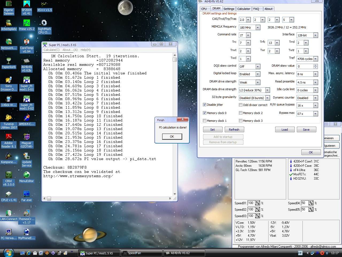Open the ThemesCr... v3.17 desktop icon
The width and height of the screenshot is (342, 257).
tap(26, 217)
